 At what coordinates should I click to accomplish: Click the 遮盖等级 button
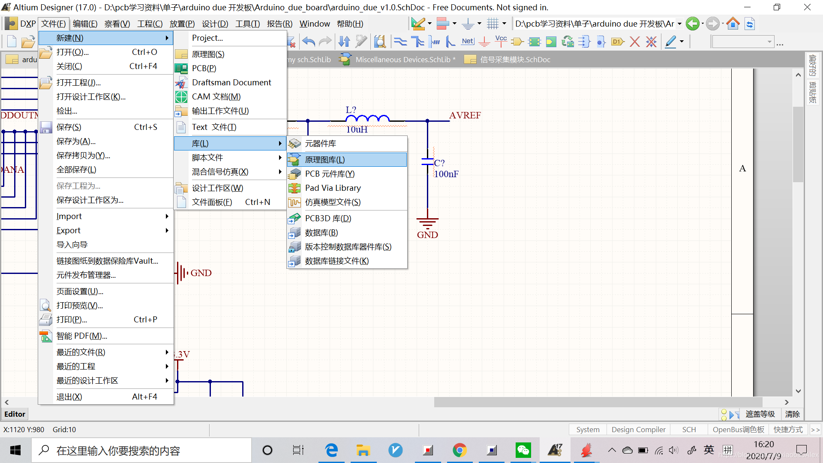760,414
